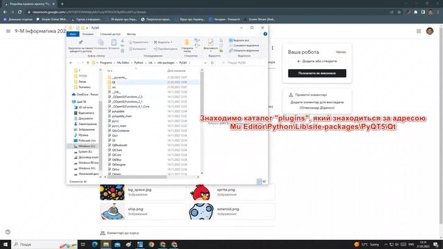Select the Qt folder in file list
Image resolution: width=443 pixels, height=249 pixels.
153,82
